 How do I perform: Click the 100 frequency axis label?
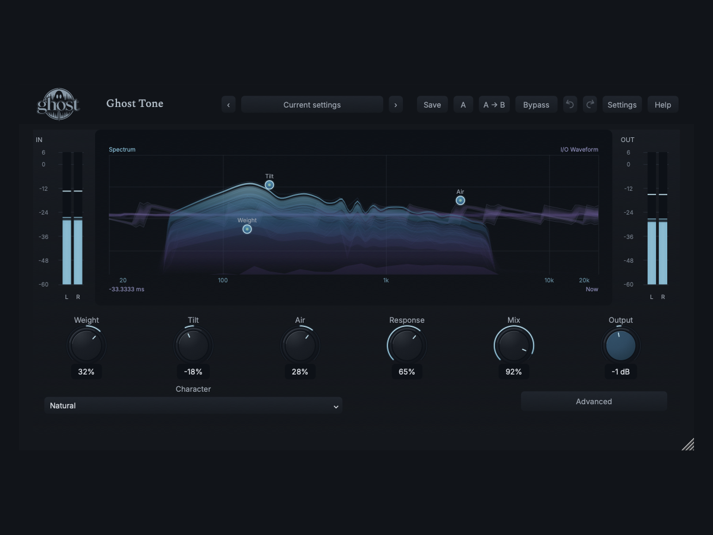(x=223, y=281)
